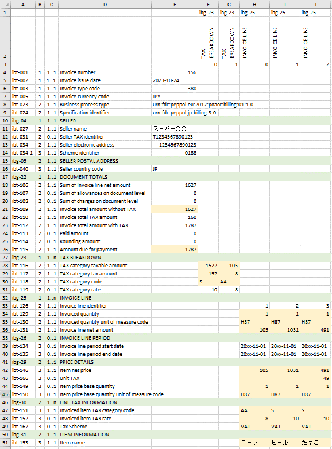Click the select-all corner above row 1

point(5,5)
